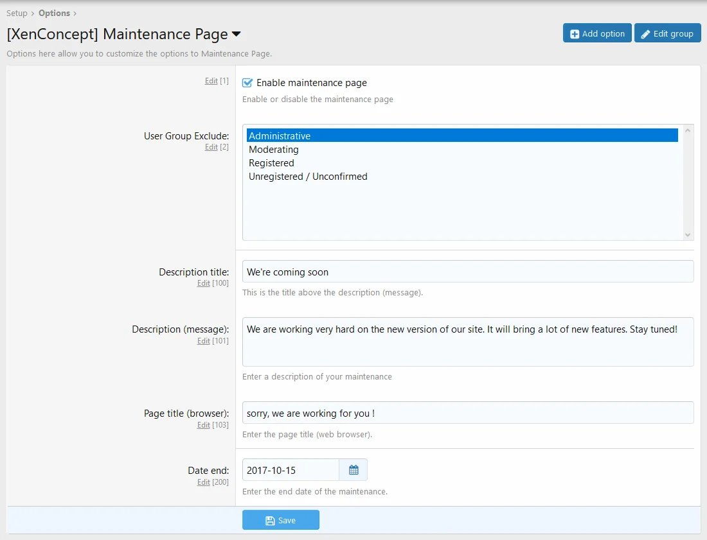Select Registered in User Group Exclude list
The width and height of the screenshot is (707, 540).
(x=271, y=163)
